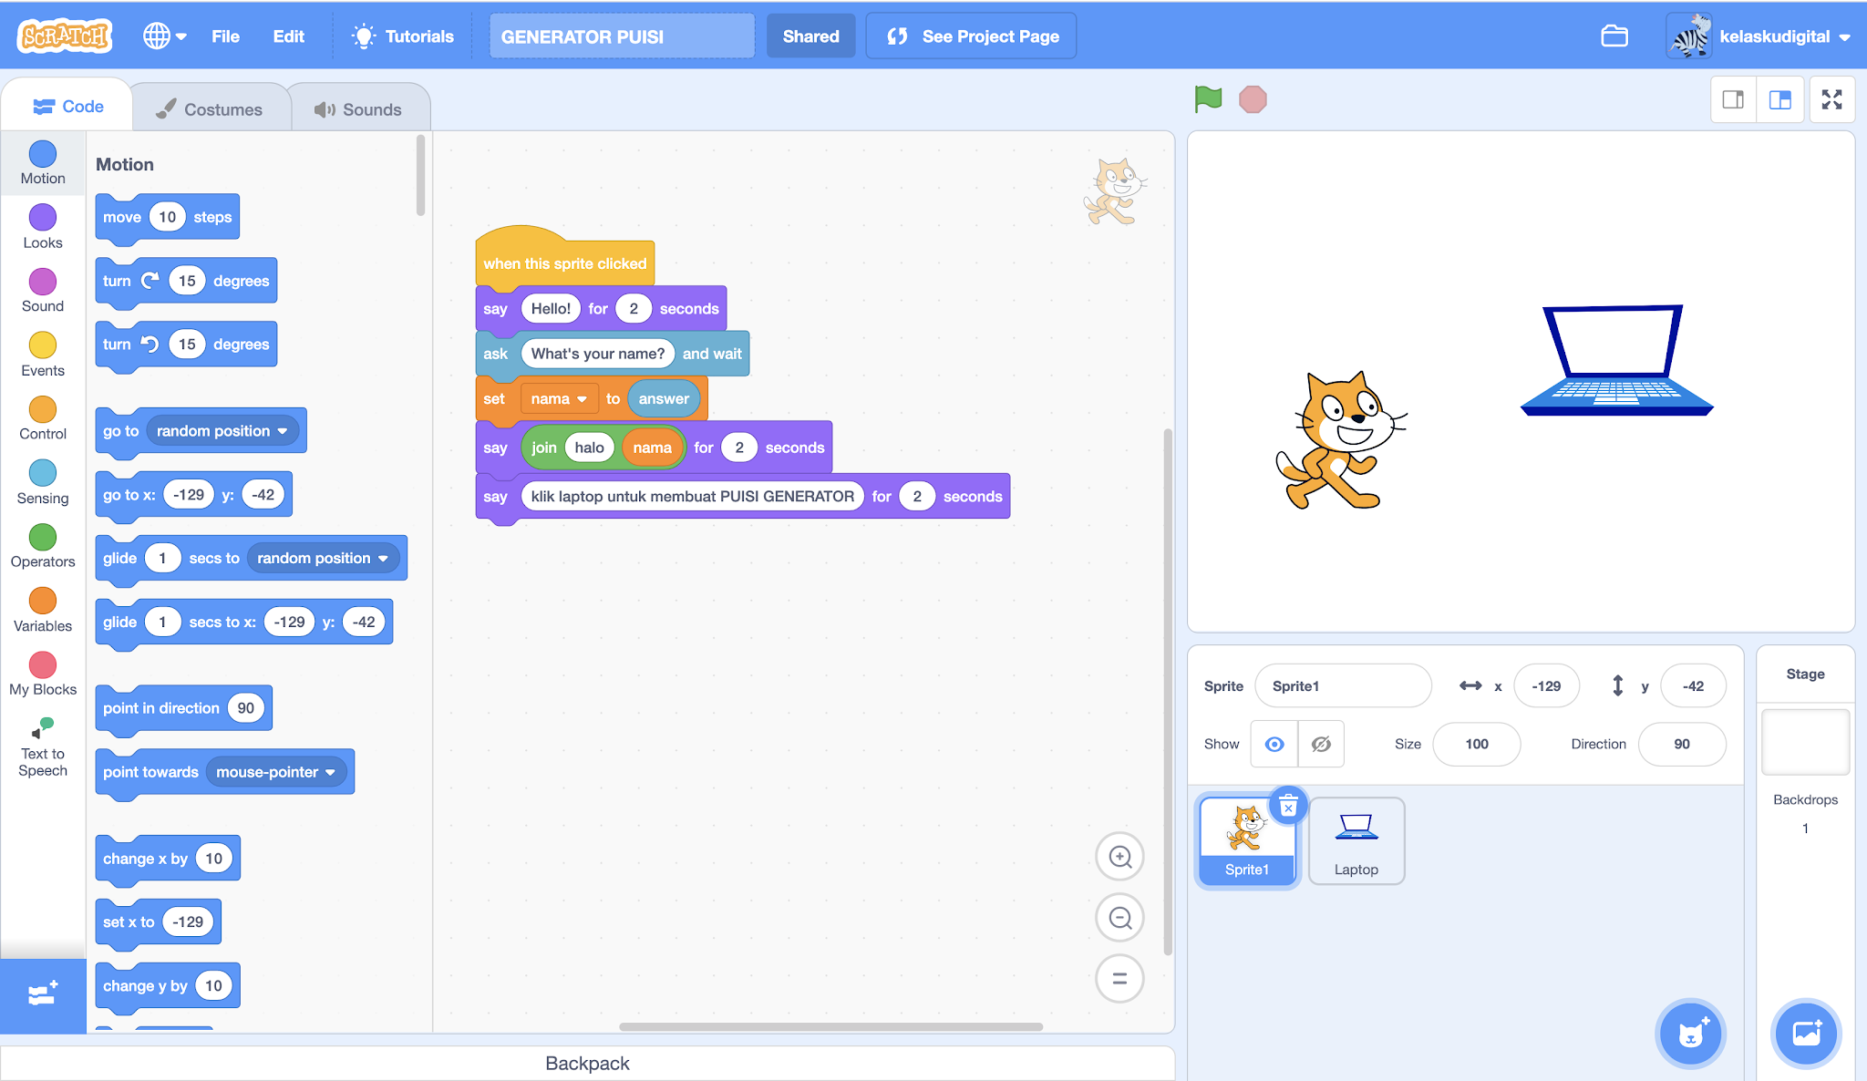Show the sprite with eye icon
The width and height of the screenshot is (1867, 1081).
pyautogui.click(x=1274, y=744)
